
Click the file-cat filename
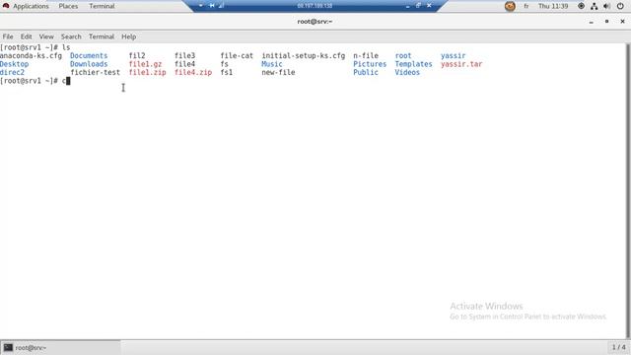point(237,56)
